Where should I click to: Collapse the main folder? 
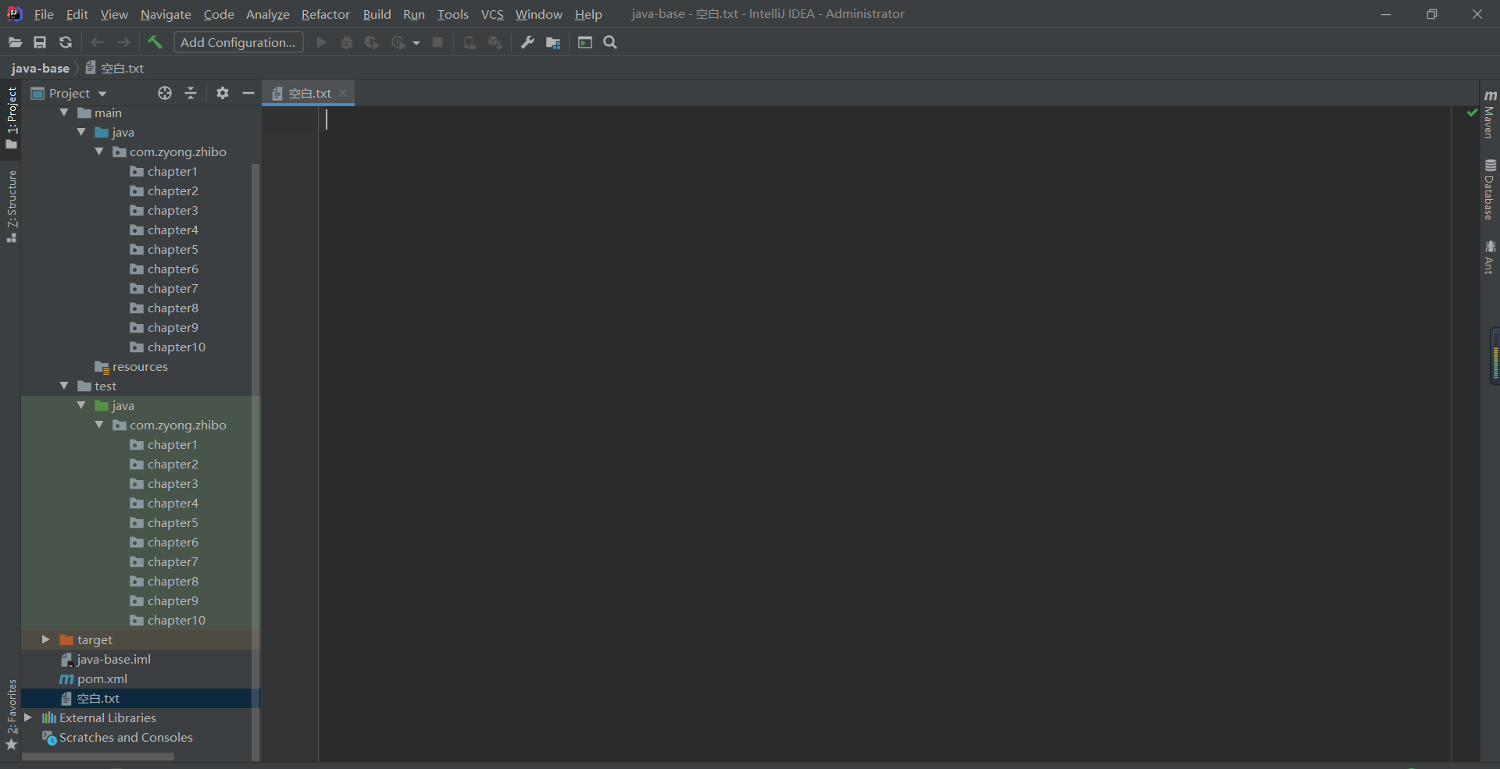point(64,112)
